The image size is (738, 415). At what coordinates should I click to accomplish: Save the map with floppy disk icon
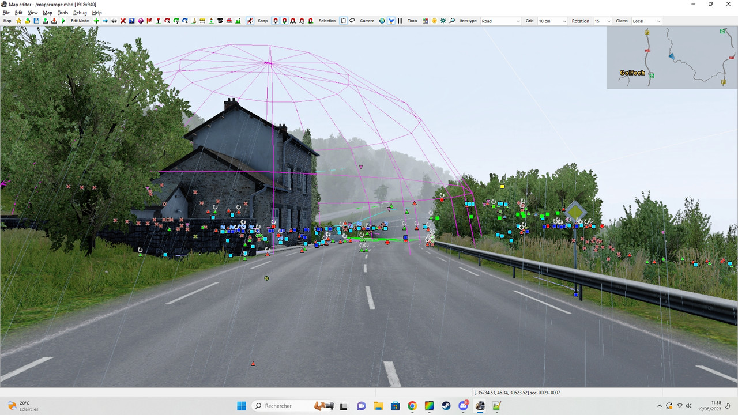(x=36, y=21)
